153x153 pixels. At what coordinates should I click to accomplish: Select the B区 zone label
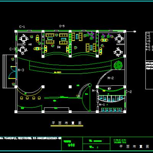coord(59,47)
